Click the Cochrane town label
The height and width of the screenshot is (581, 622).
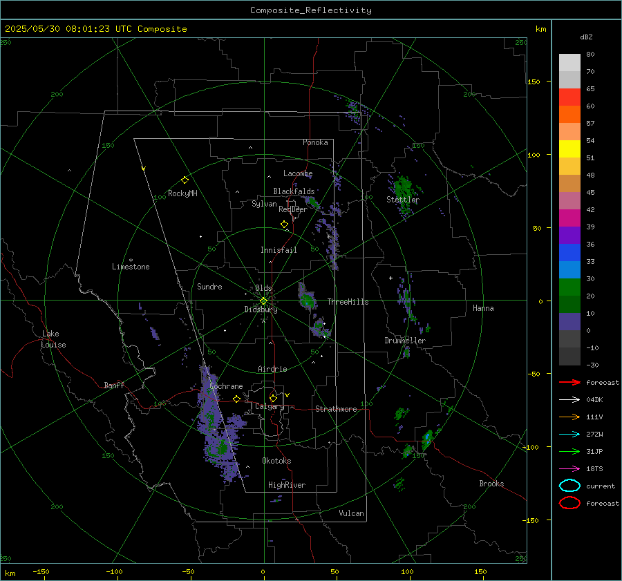(x=226, y=386)
